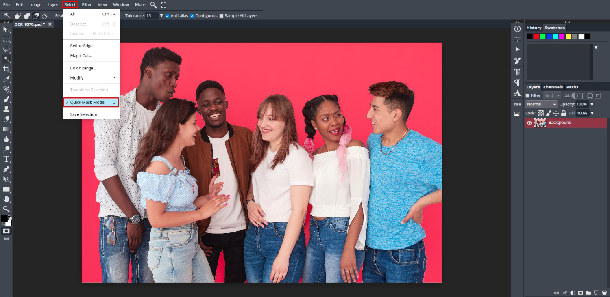Toggle lock image pixels brush icon

click(x=548, y=113)
